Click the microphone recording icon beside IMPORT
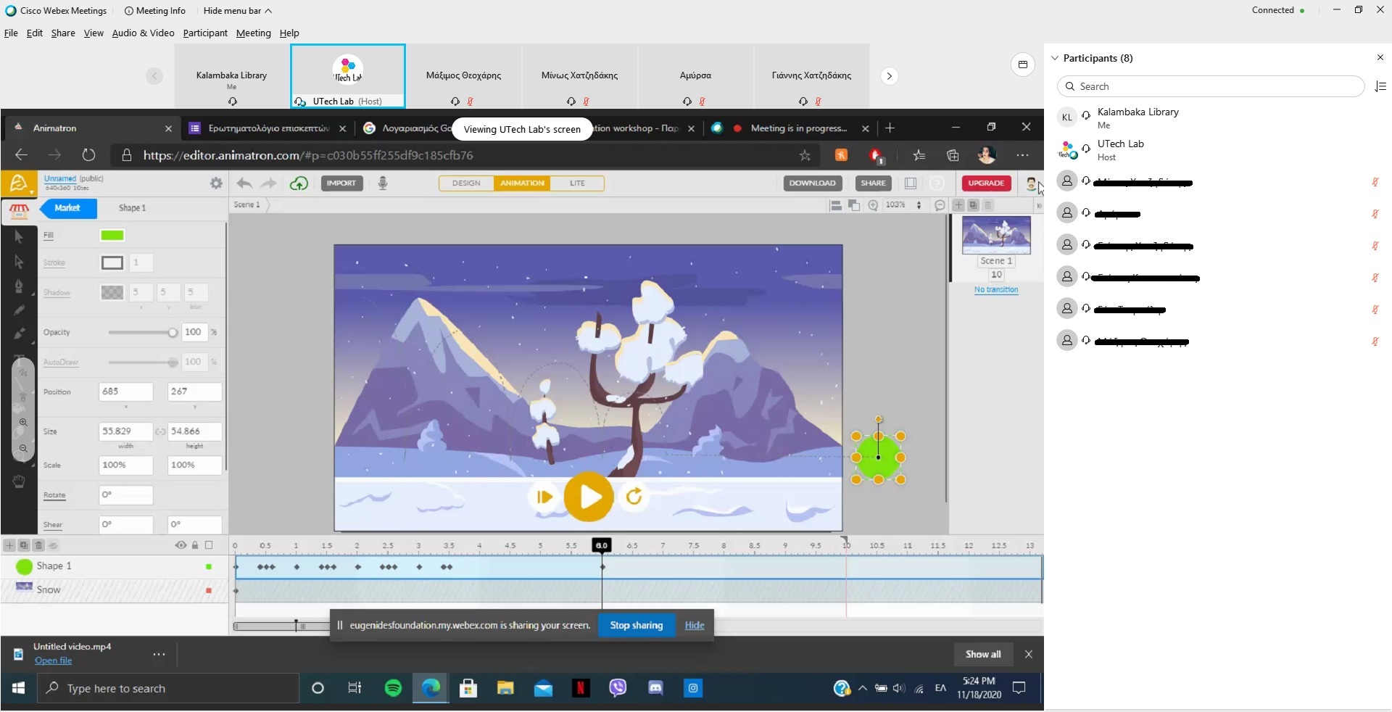Image resolution: width=1392 pixels, height=712 pixels. [383, 183]
